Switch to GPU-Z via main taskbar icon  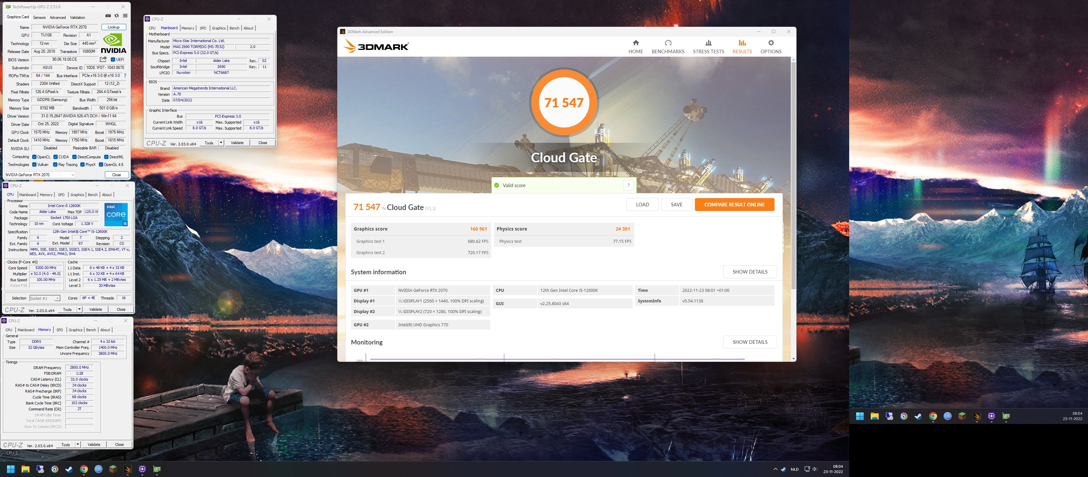(157, 469)
